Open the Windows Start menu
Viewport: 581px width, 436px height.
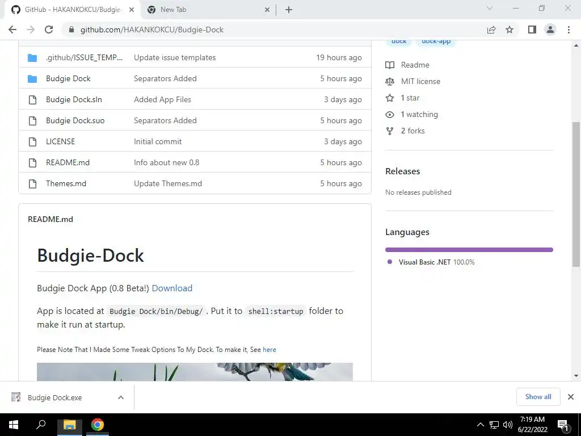coord(14,425)
